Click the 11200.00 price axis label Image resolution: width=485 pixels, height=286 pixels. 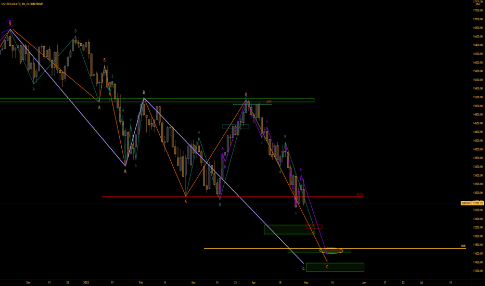(x=478, y=271)
